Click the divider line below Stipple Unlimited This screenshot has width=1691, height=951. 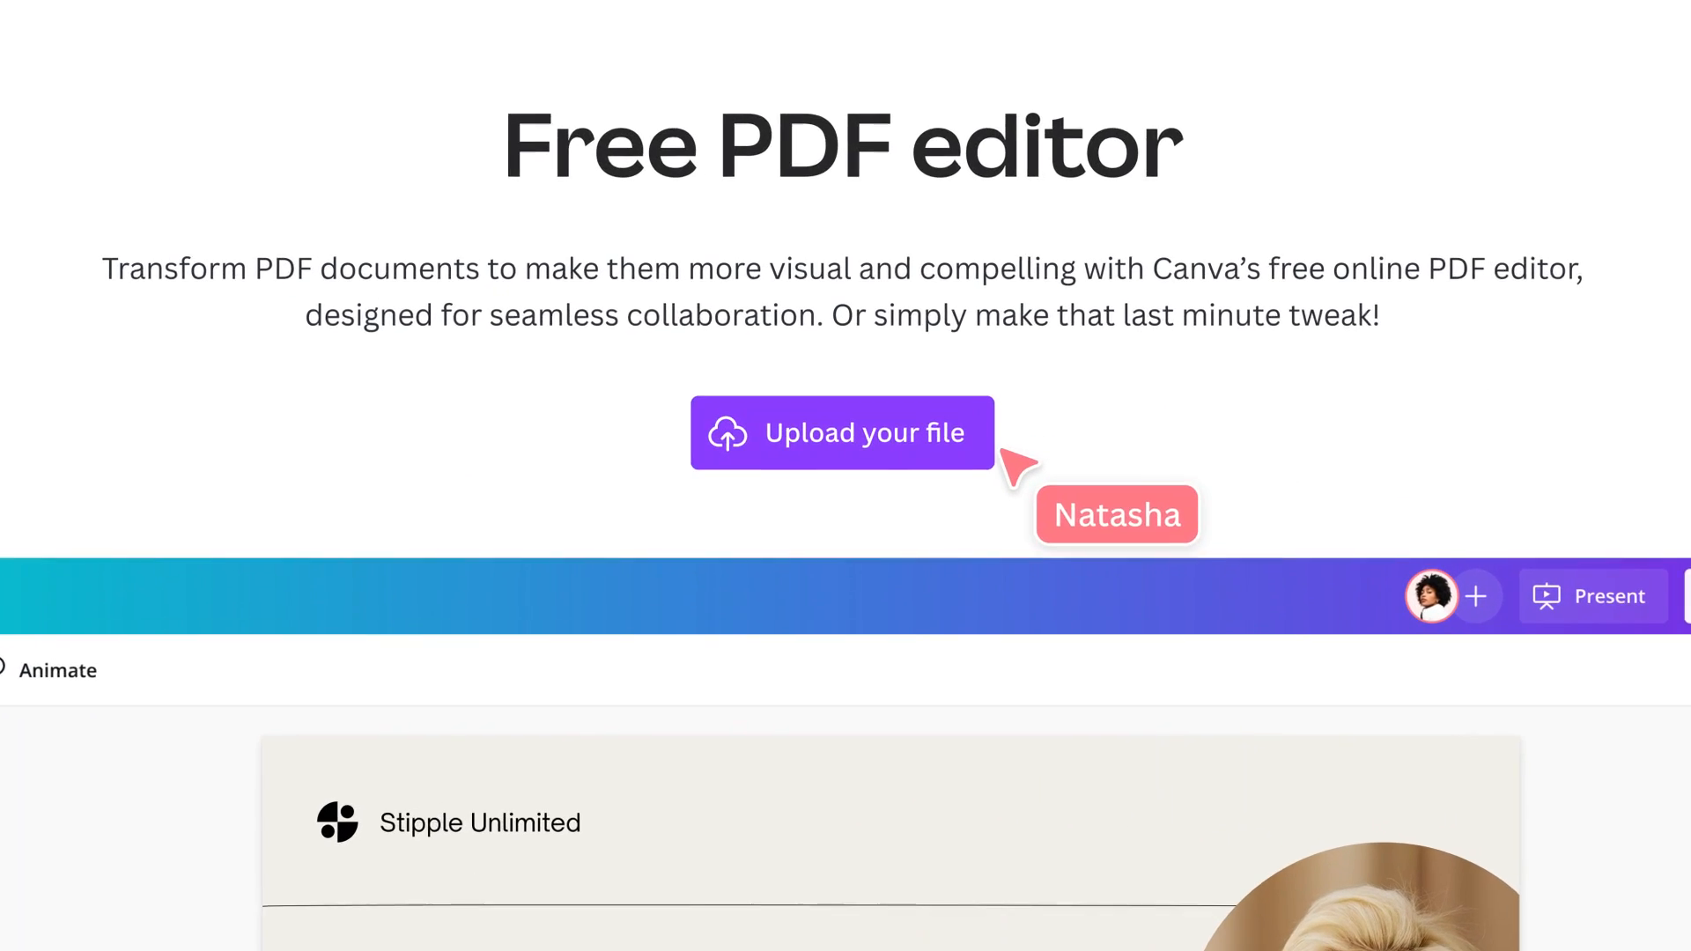click(x=749, y=903)
